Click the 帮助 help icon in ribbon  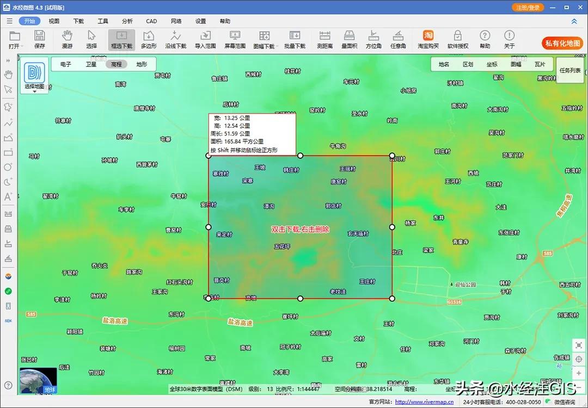coord(485,40)
